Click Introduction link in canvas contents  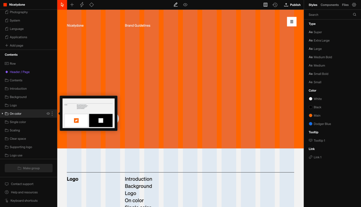(139, 179)
